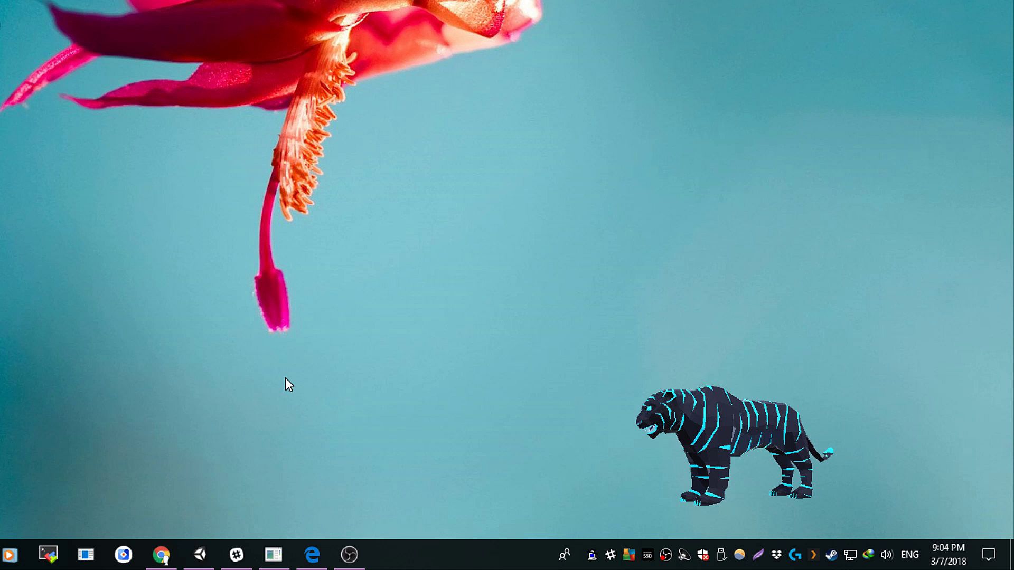Screen dimensions: 1014x570
Task: Open the People icon on taskbar
Action: 565,555
